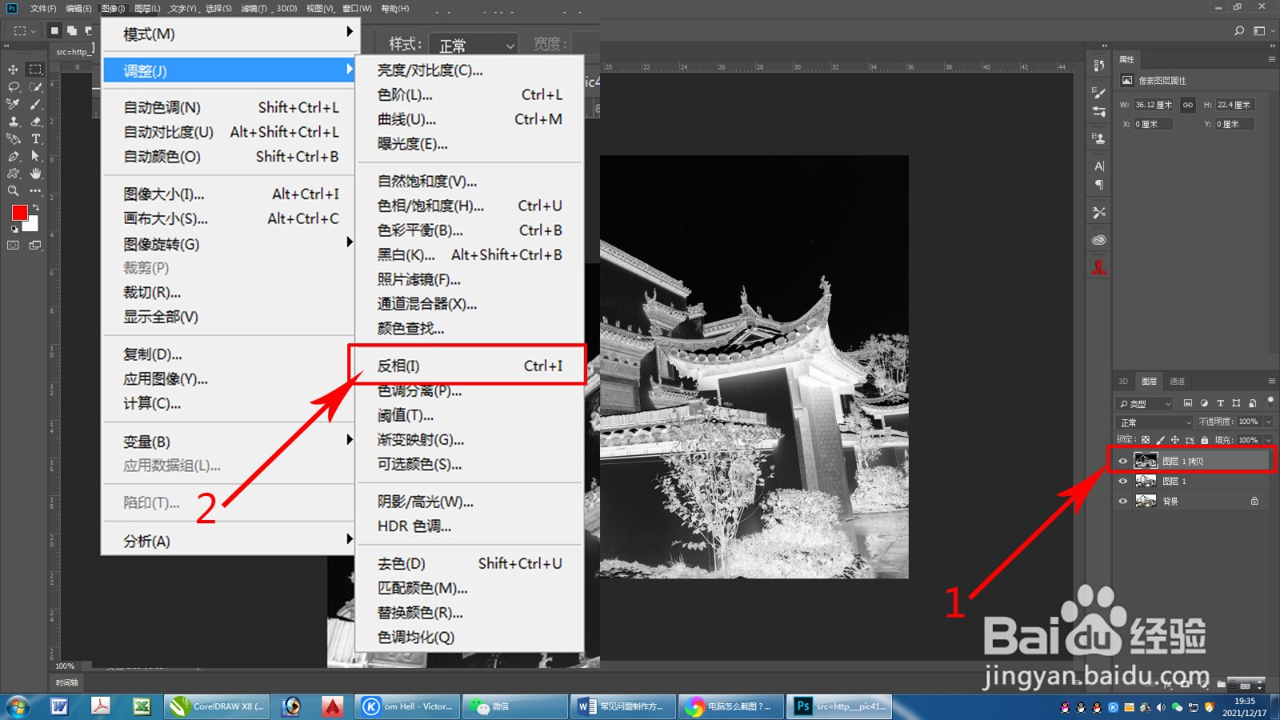Screen dimensions: 1280x720
Task: Hide the 图层 1 拷贝 layer
Action: click(1123, 461)
